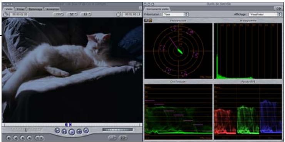
Task: Select the Instruments vidéo tab
Action: 157,9
